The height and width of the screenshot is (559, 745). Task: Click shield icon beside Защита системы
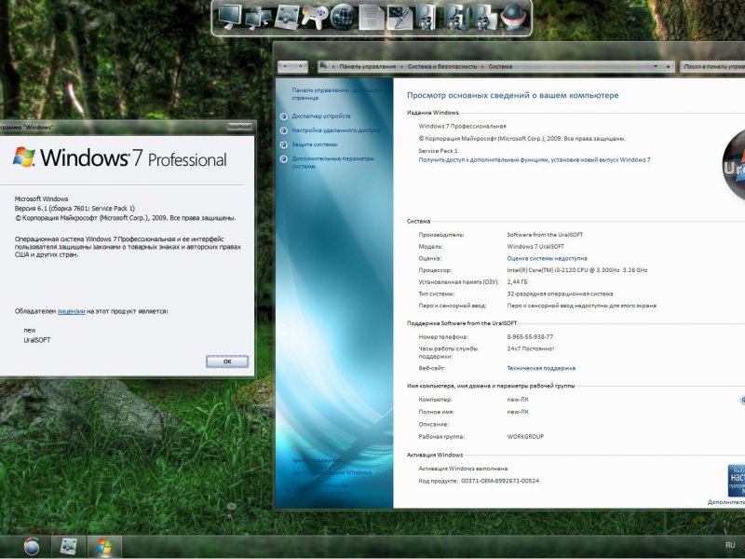click(x=284, y=145)
